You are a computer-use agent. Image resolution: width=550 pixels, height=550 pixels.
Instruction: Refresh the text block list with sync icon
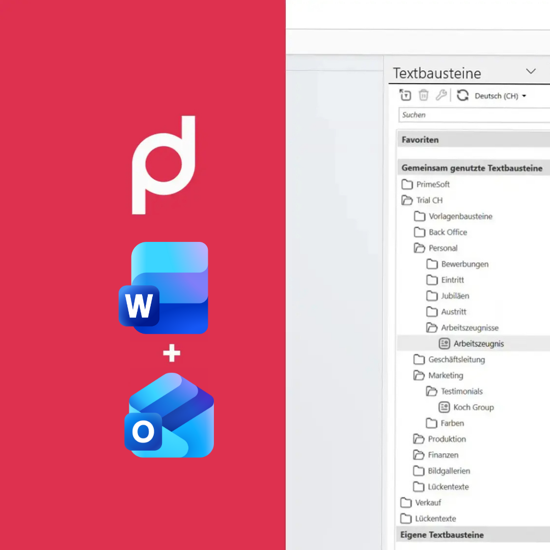click(x=462, y=95)
